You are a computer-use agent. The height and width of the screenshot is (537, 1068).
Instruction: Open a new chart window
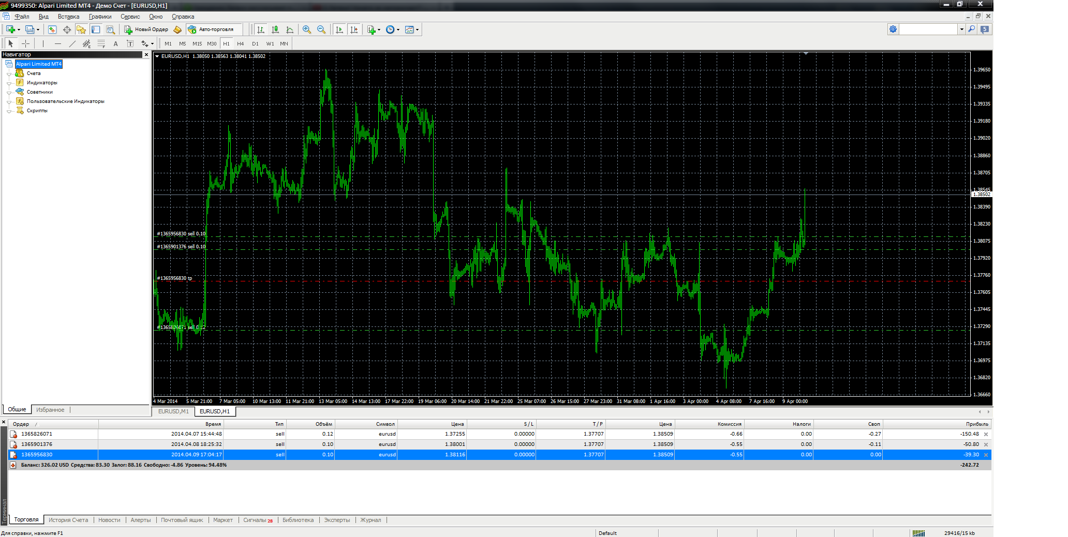pos(10,29)
